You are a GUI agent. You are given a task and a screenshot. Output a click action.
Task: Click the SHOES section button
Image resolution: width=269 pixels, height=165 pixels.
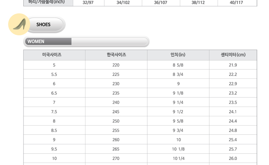point(44,25)
